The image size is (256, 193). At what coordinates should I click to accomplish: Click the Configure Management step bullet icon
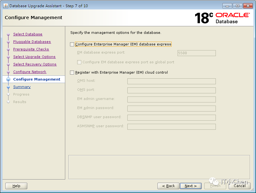8,79
